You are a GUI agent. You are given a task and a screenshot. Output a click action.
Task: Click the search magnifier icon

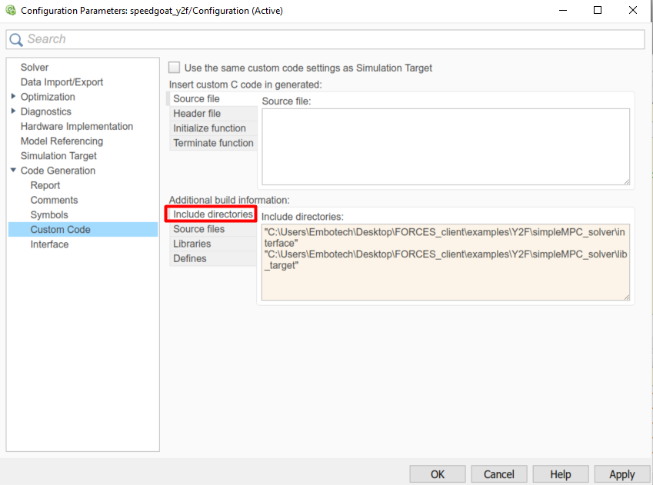16,39
